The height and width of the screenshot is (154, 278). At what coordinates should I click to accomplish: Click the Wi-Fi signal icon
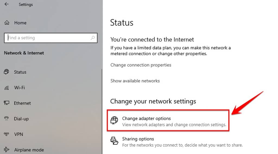point(7,88)
